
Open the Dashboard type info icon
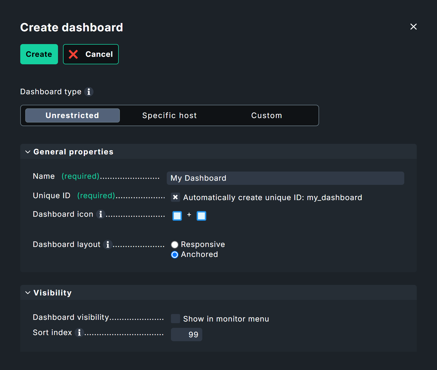(89, 91)
